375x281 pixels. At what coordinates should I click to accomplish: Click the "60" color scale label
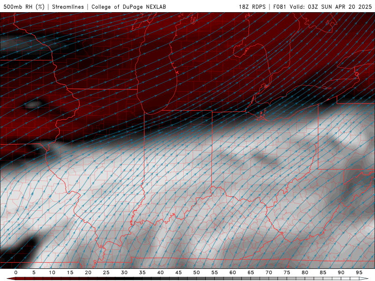[232, 273]
